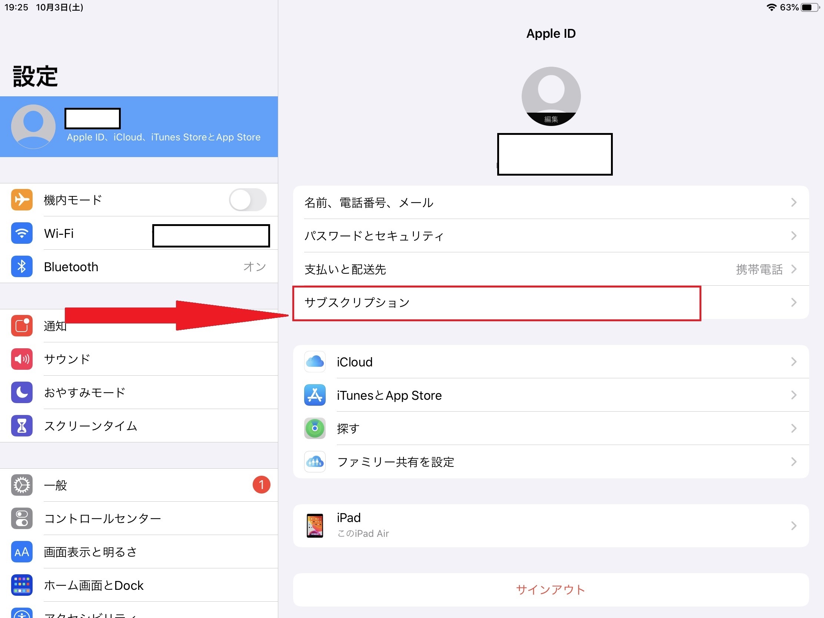Tap 携帯電話 payment value
824x618 pixels.
click(759, 269)
